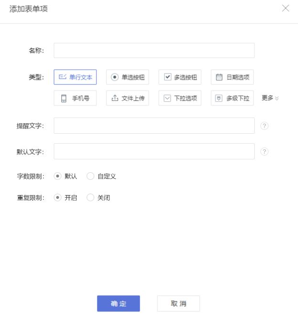
Task: Choose the 单选按钮 field type
Action: 128,77
